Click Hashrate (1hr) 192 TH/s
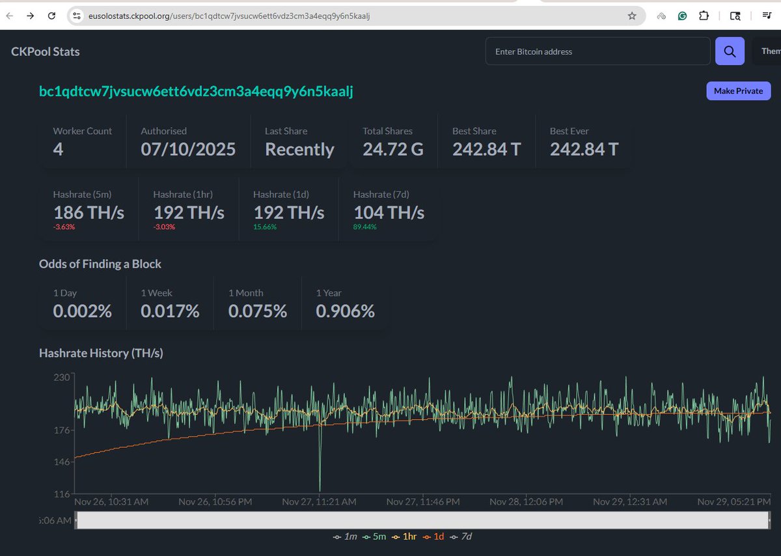This screenshot has width=781, height=556. pos(189,212)
